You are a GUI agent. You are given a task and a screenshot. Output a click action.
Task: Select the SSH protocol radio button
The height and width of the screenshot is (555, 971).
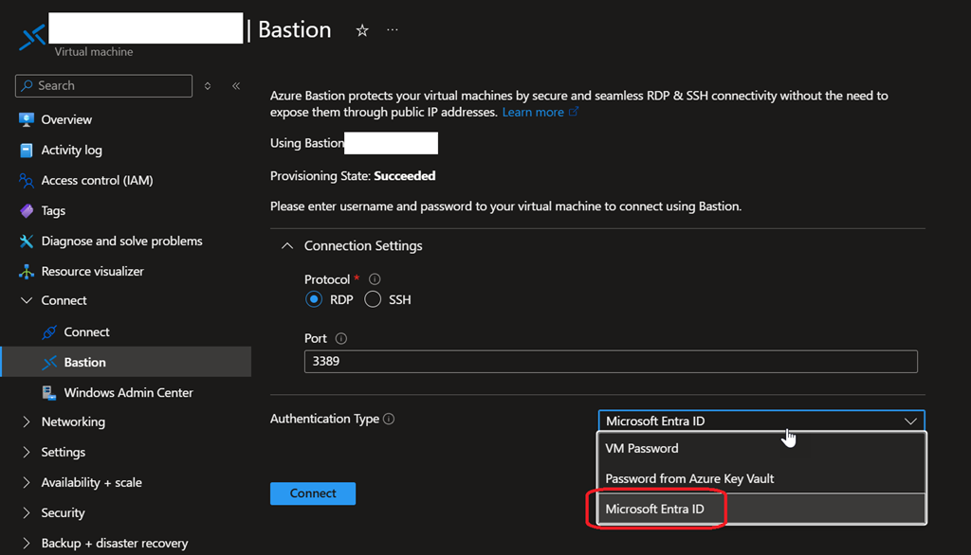(373, 300)
